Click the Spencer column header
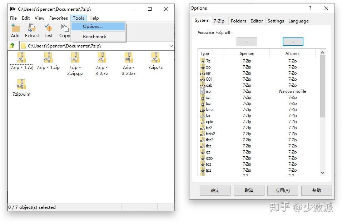Image resolution: width=342 pixels, height=222 pixels. tap(247, 54)
